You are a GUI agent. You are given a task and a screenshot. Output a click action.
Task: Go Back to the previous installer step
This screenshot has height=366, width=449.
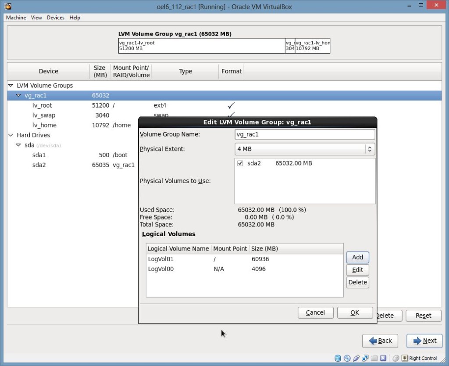[380, 341]
